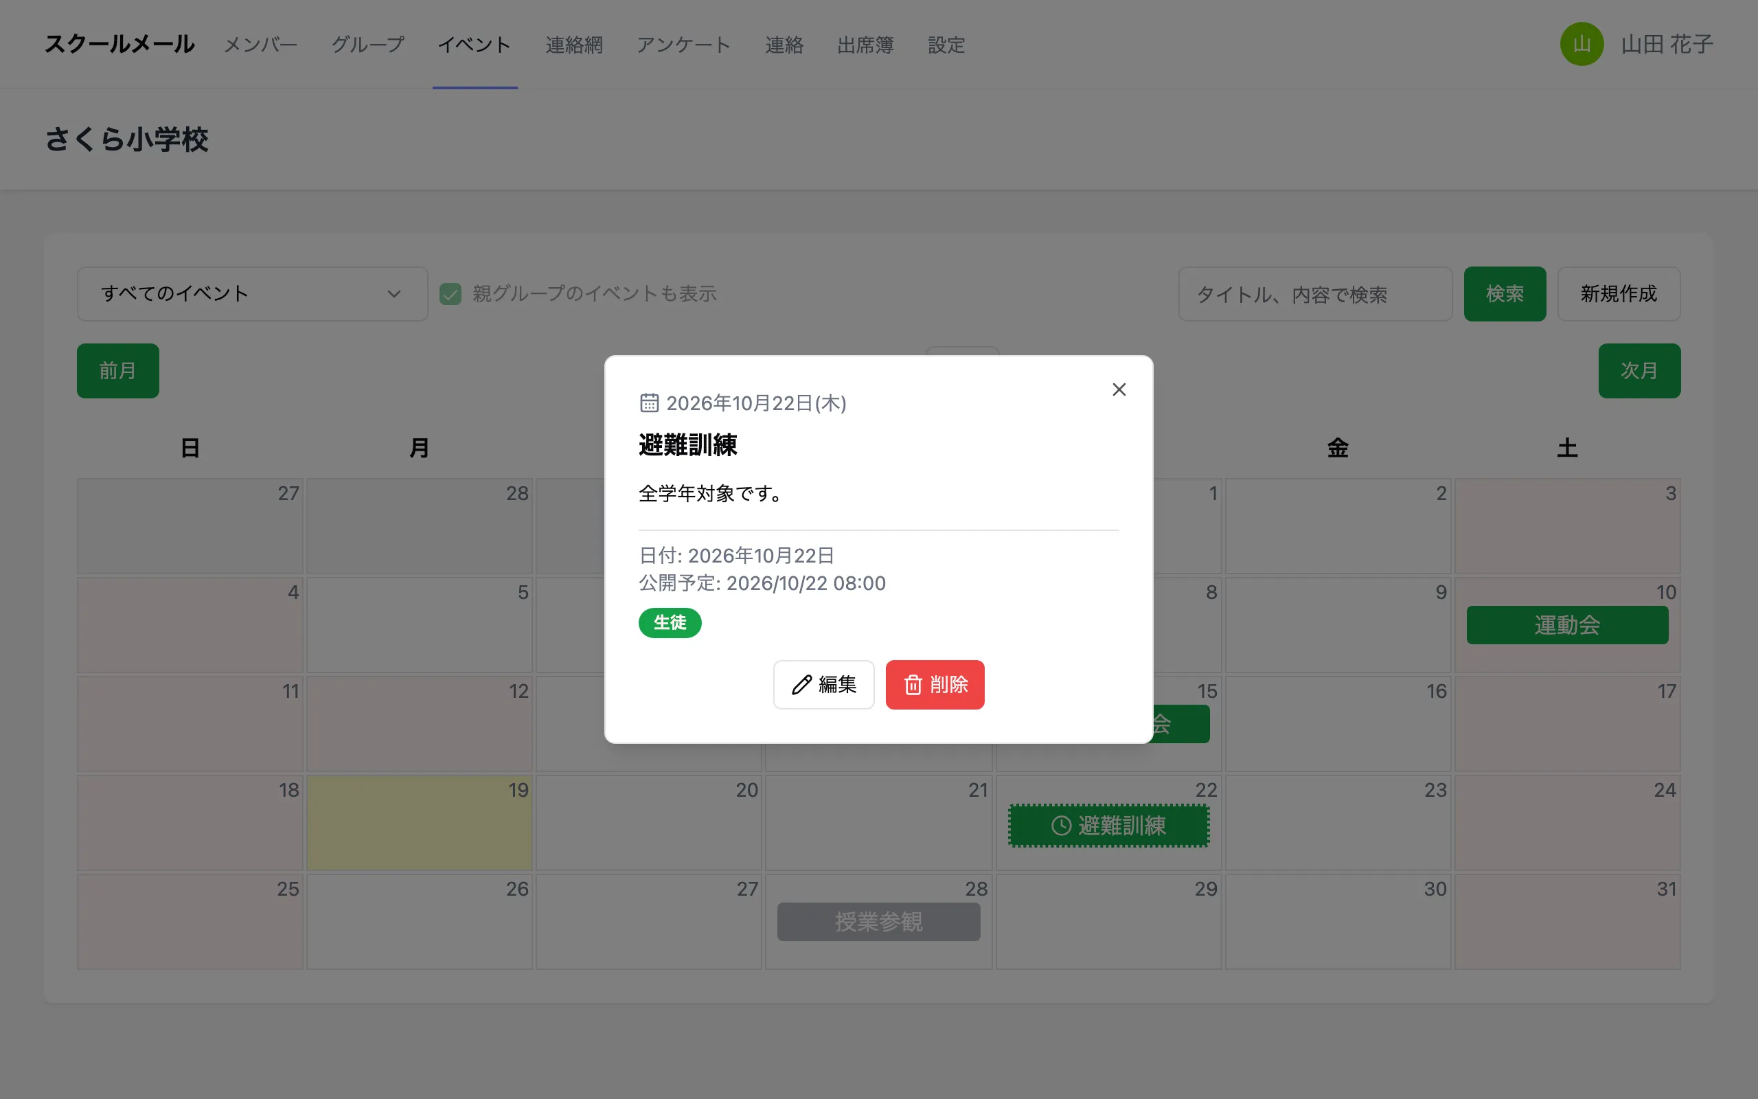This screenshot has height=1099, width=1758.
Task: Select the highlighted day 19 cell
Action: pyautogui.click(x=419, y=823)
